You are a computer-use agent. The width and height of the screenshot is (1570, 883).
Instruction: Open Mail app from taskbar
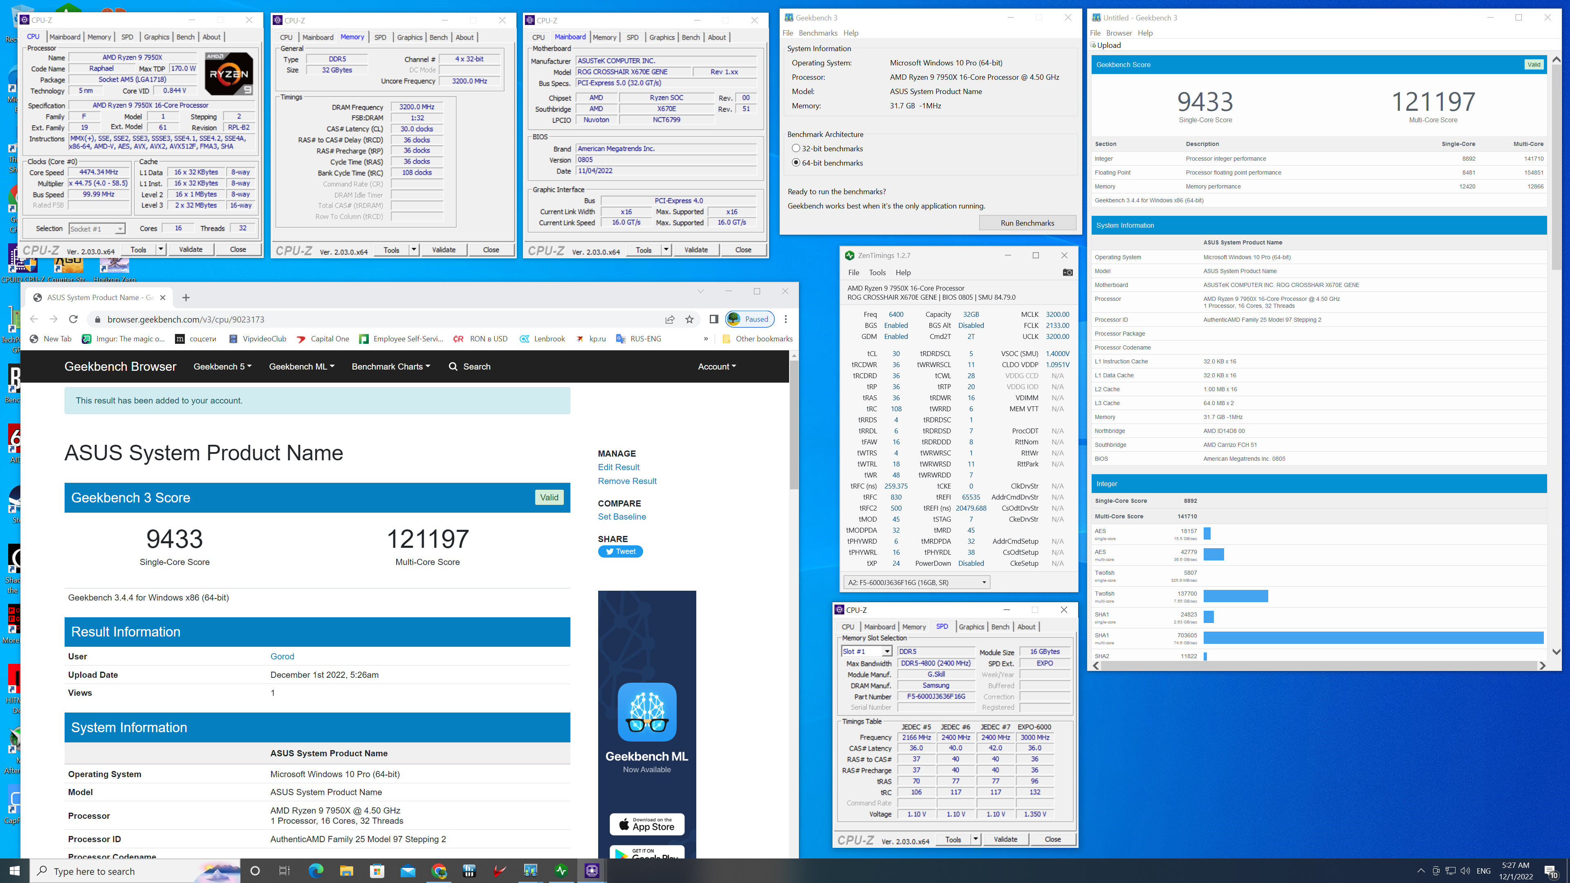click(x=408, y=871)
